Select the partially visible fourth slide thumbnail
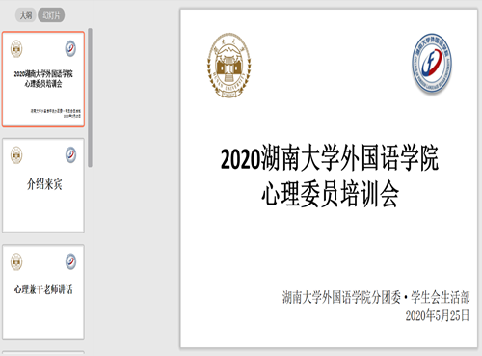The image size is (482, 356). (43, 353)
